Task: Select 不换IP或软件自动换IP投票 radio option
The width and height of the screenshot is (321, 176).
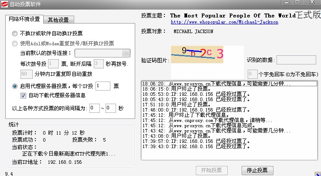Action: point(15,33)
